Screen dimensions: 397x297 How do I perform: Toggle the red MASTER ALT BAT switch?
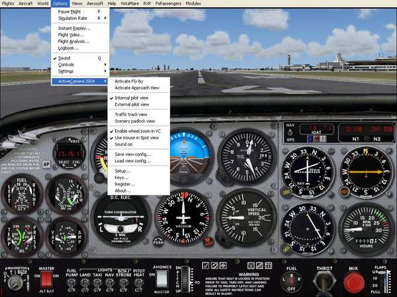point(46,279)
